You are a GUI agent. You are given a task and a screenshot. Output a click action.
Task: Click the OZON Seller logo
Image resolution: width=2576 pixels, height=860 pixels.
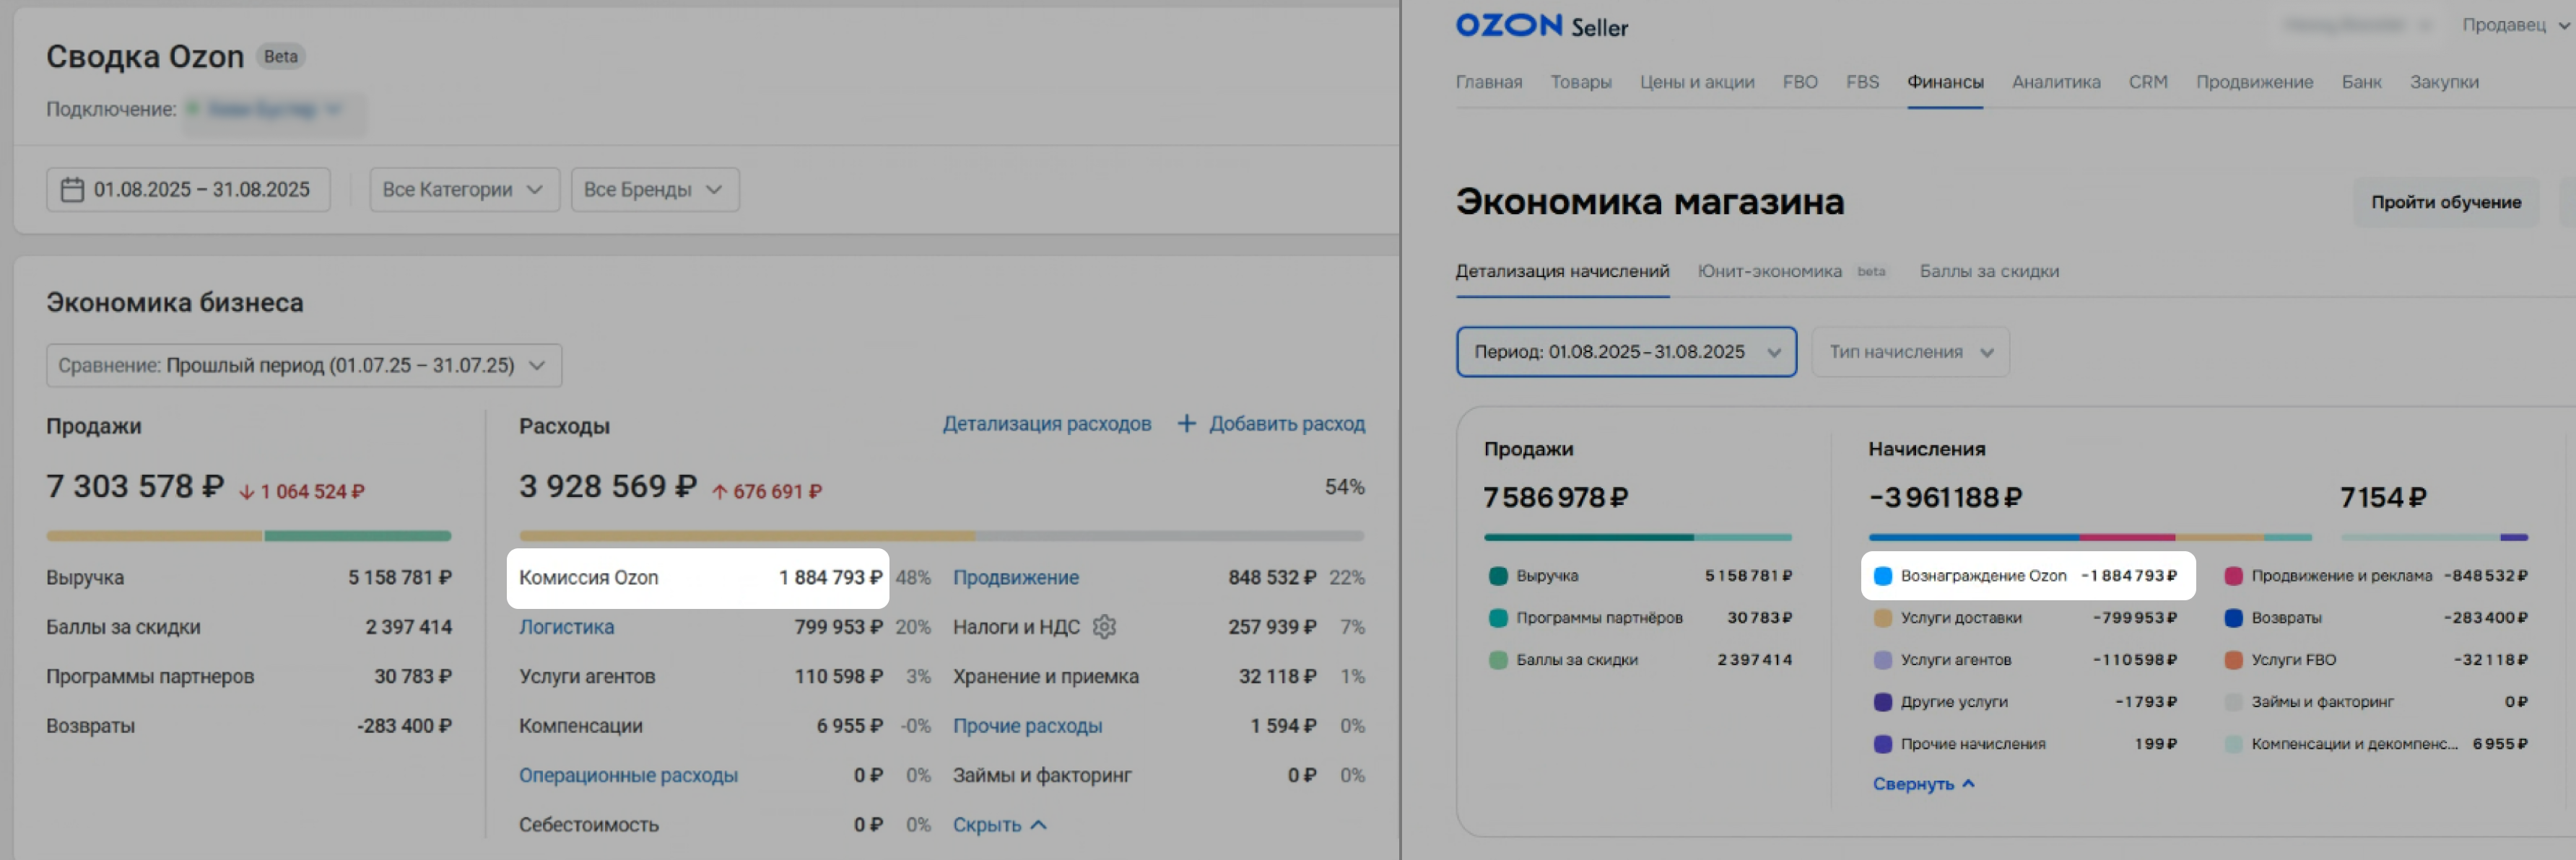point(1541,26)
